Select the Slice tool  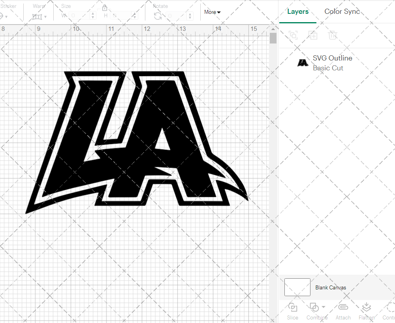292,311
